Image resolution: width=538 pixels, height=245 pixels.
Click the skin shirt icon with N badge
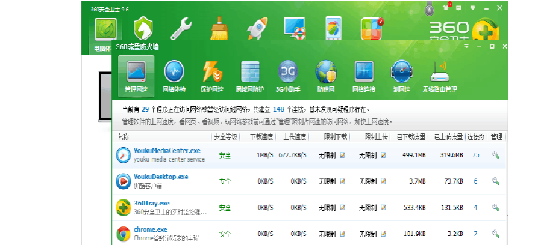click(x=447, y=8)
